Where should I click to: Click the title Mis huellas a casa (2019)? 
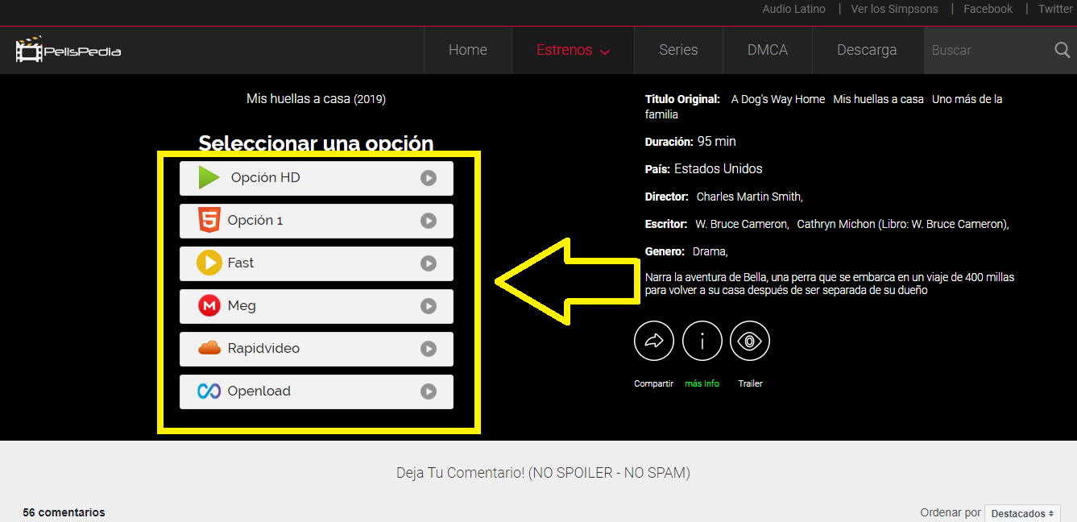point(316,99)
